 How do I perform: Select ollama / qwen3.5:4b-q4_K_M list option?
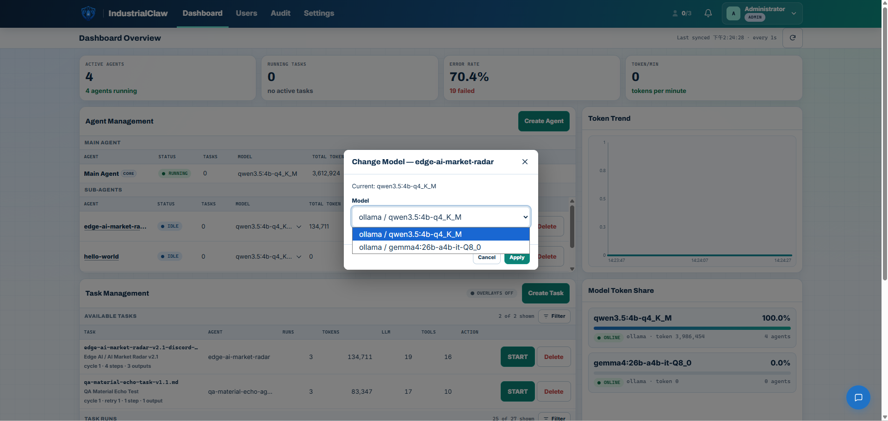(441, 234)
